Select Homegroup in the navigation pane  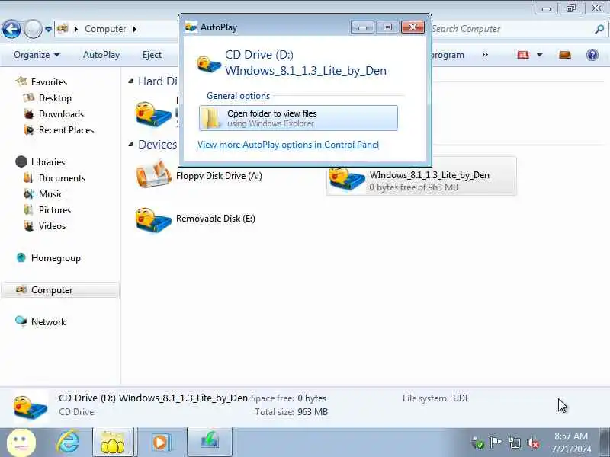[56, 257]
